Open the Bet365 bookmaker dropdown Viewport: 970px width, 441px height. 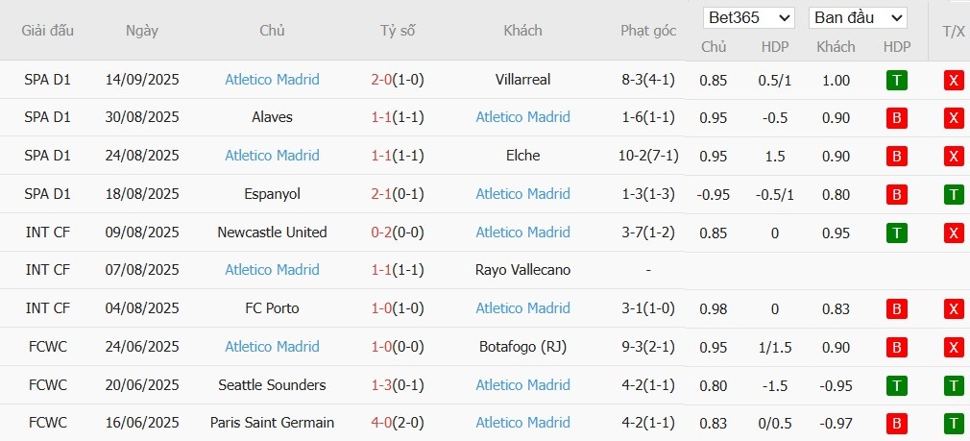[x=749, y=18]
